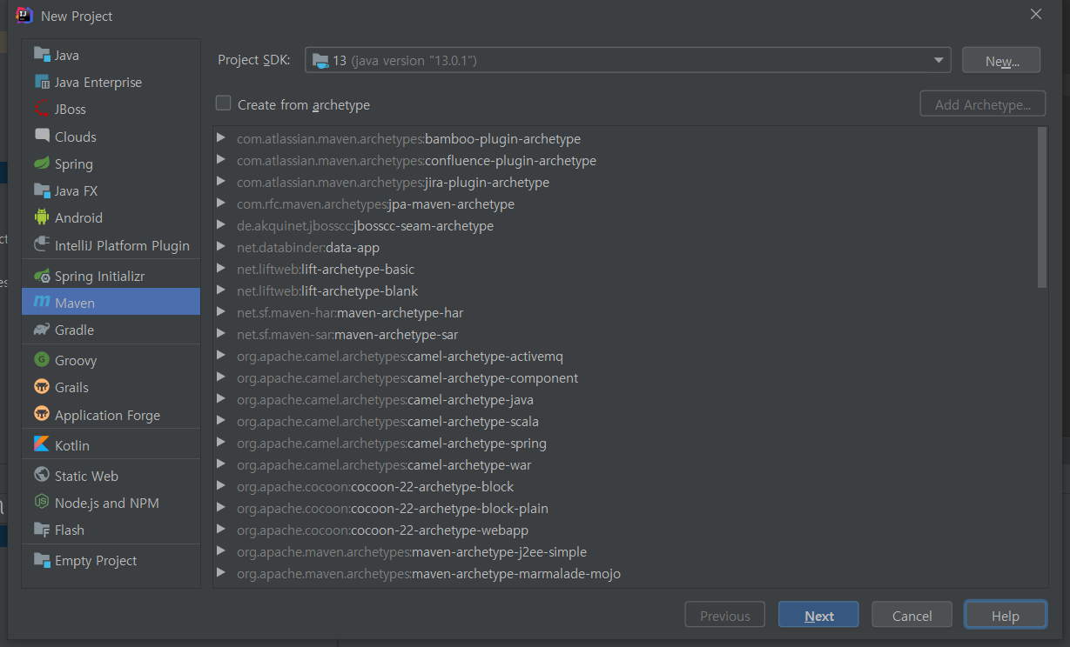Screen dimensions: 1070x647
Task: Expand the camel-archetype-spring entry
Action: (x=221, y=443)
